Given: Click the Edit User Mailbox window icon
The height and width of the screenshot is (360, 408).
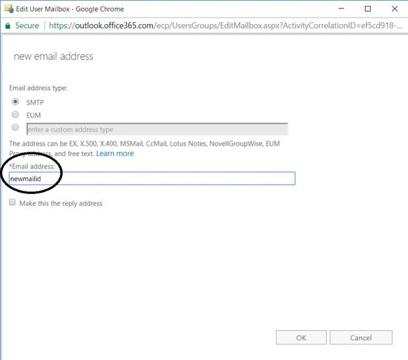Looking at the screenshot, I should pyautogui.click(x=9, y=8).
